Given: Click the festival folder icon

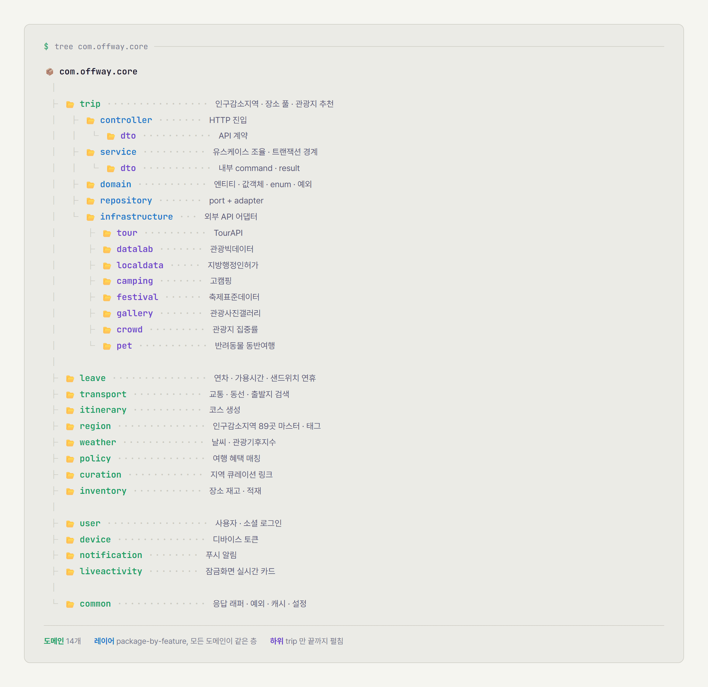Looking at the screenshot, I should [x=107, y=298].
